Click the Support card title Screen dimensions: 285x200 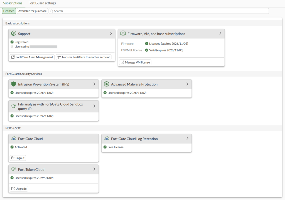point(24,34)
